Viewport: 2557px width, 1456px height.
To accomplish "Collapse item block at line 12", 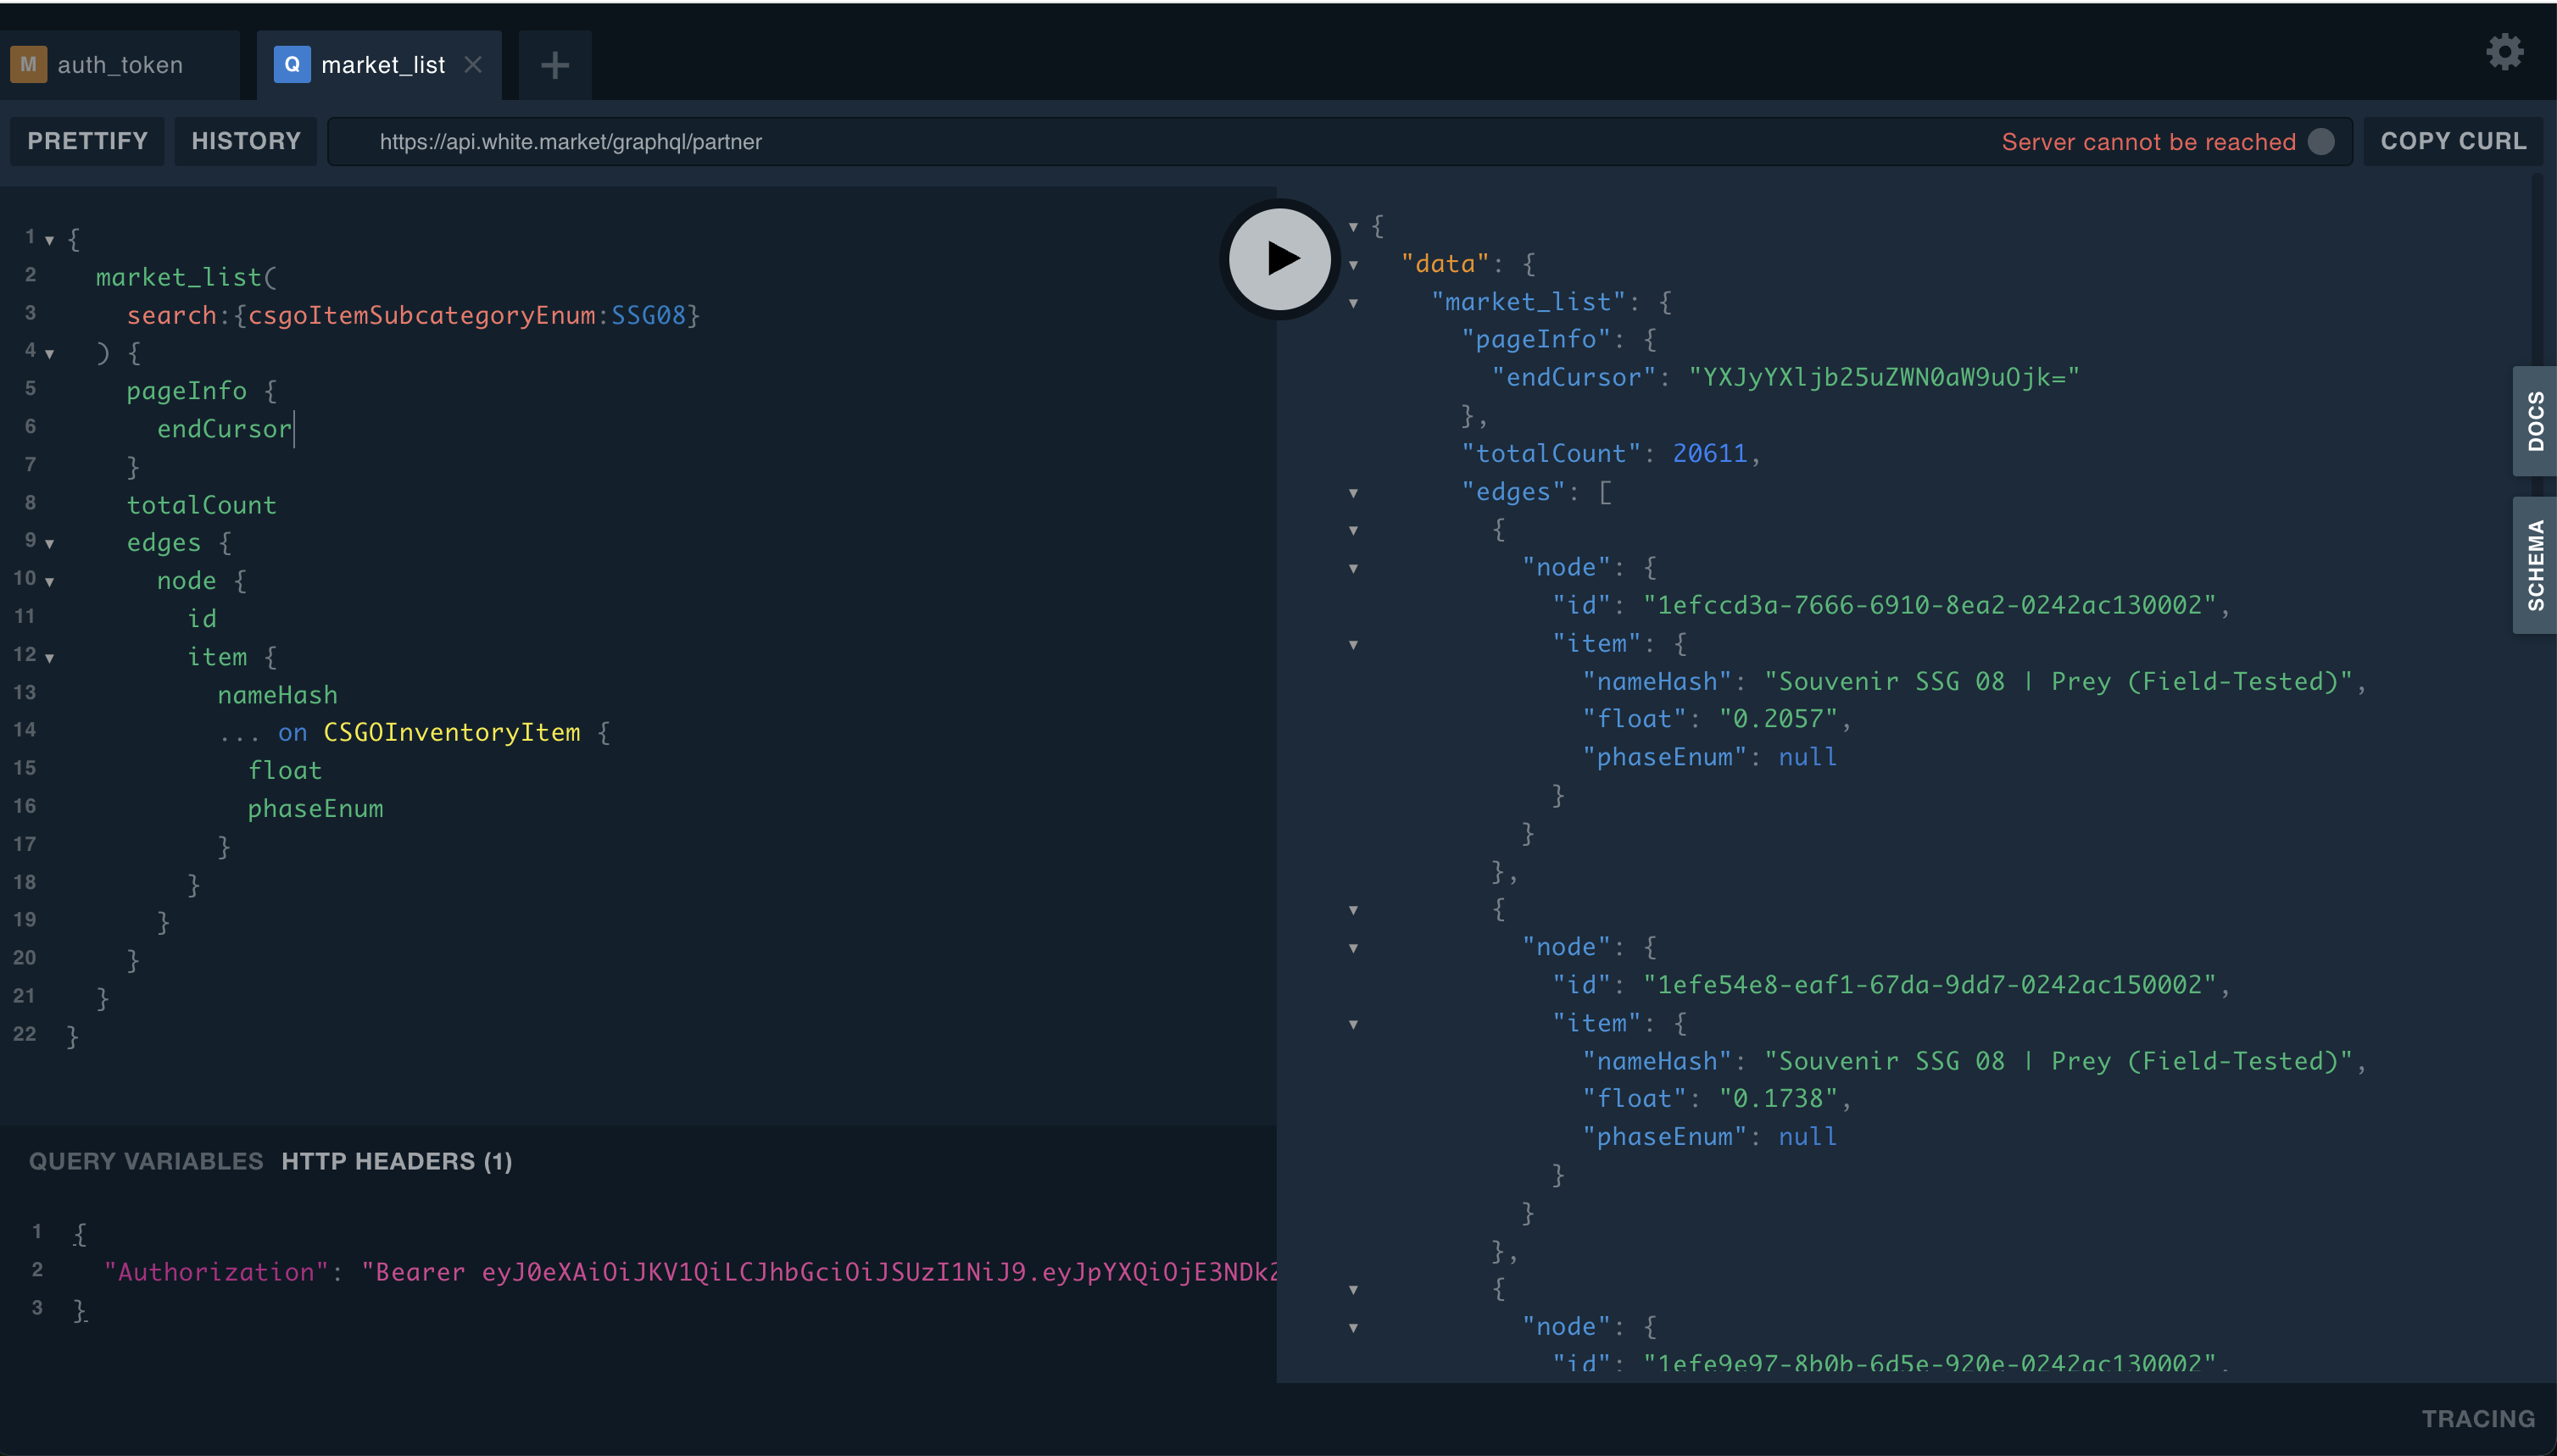I will click(49, 657).
